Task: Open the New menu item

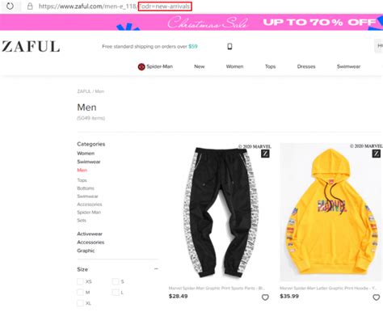Action: (x=200, y=66)
